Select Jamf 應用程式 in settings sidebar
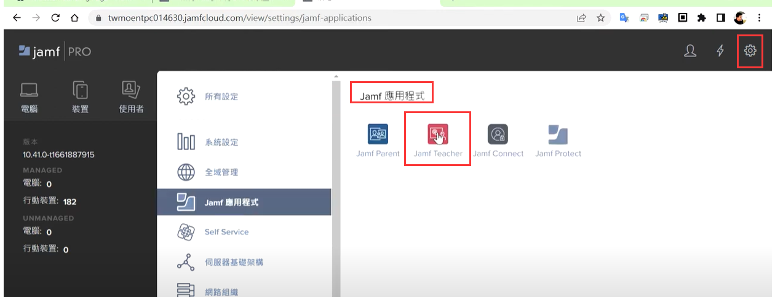 [244, 202]
